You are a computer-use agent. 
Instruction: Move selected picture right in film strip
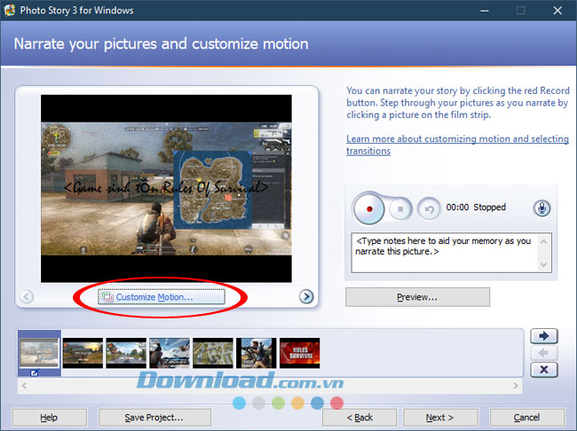point(542,336)
